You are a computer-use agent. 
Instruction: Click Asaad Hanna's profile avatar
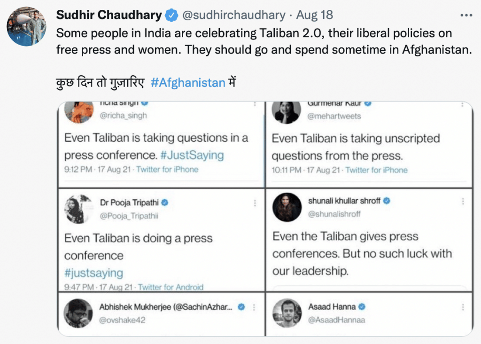tap(287, 313)
